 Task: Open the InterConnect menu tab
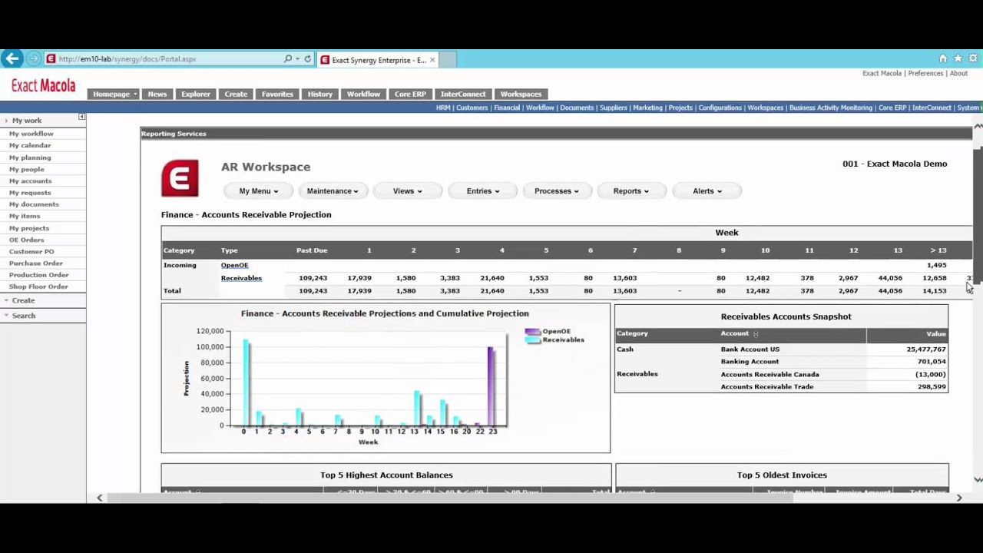pyautogui.click(x=463, y=94)
